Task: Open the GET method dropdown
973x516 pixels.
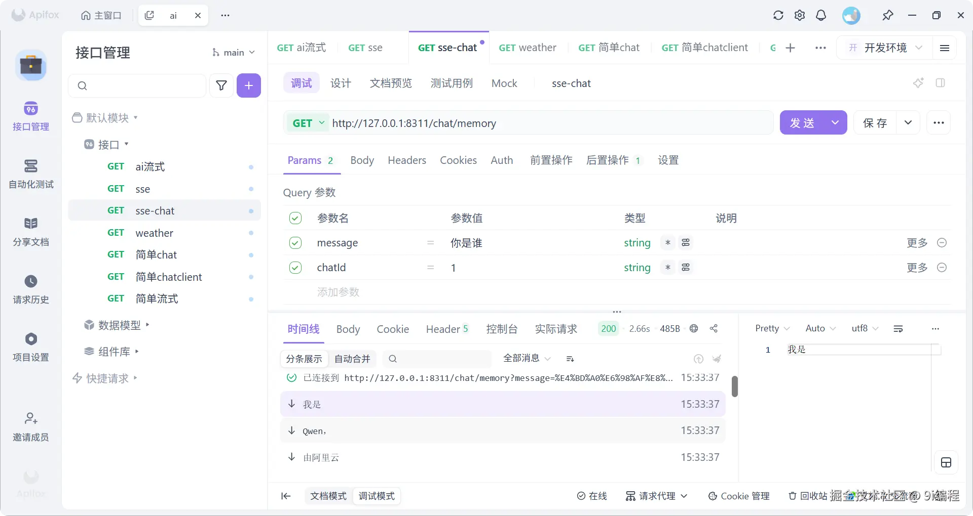Action: 308,123
